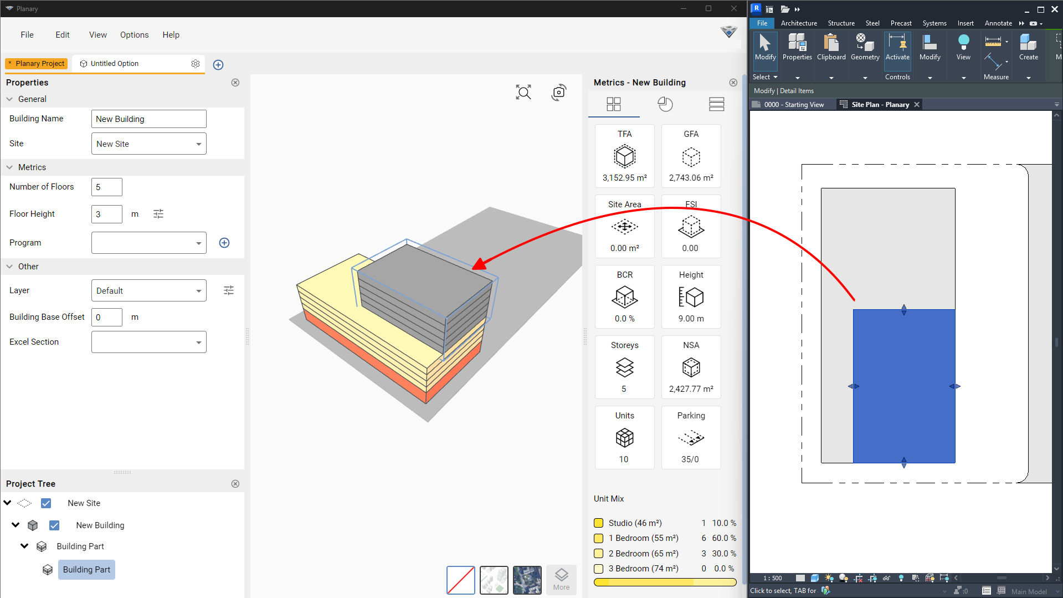Image resolution: width=1063 pixels, height=598 pixels.
Task: Collapse the New Site tree node
Action: (7, 503)
